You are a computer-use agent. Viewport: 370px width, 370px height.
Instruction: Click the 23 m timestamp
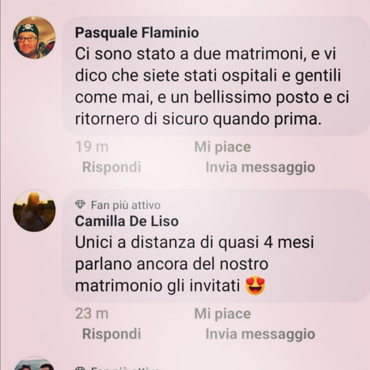92,314
